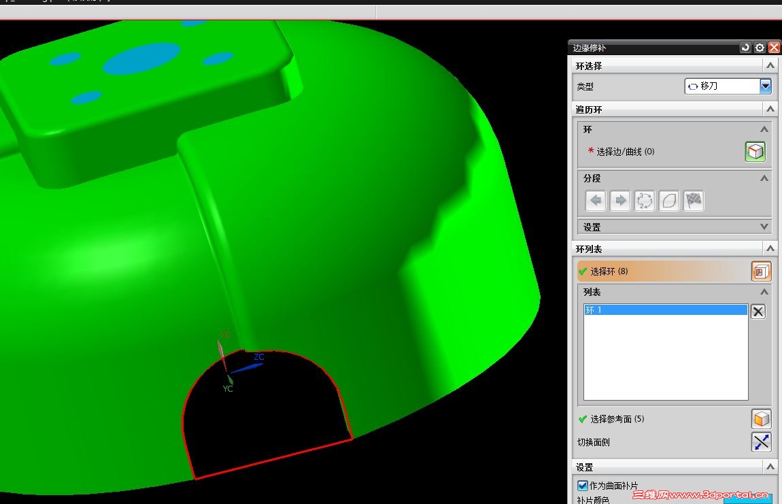Click the 选择环 (8) row

click(x=663, y=271)
